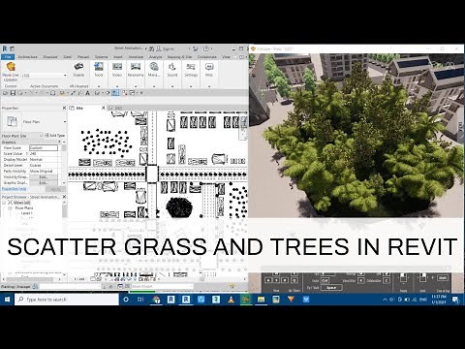Collapse the Graphics properties section
The height and width of the screenshot is (349, 465).
click(x=60, y=143)
